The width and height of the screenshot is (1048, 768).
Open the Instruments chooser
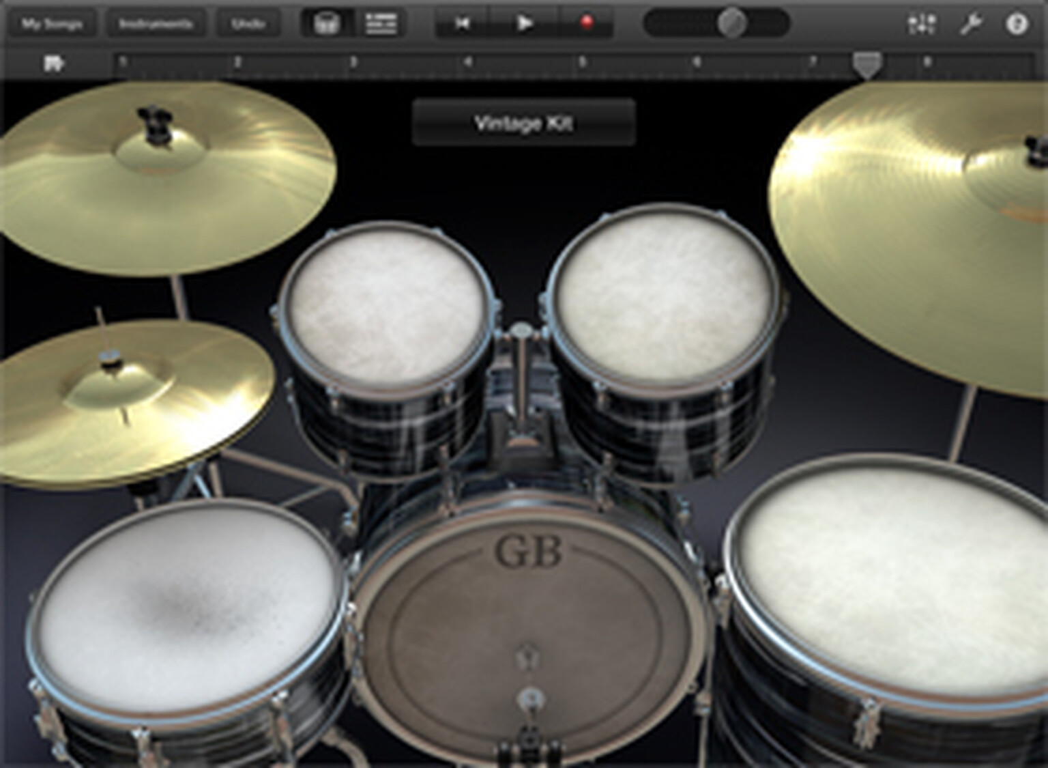[155, 24]
